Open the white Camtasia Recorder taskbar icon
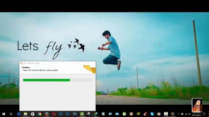The height and width of the screenshot is (117, 209). [166, 114]
